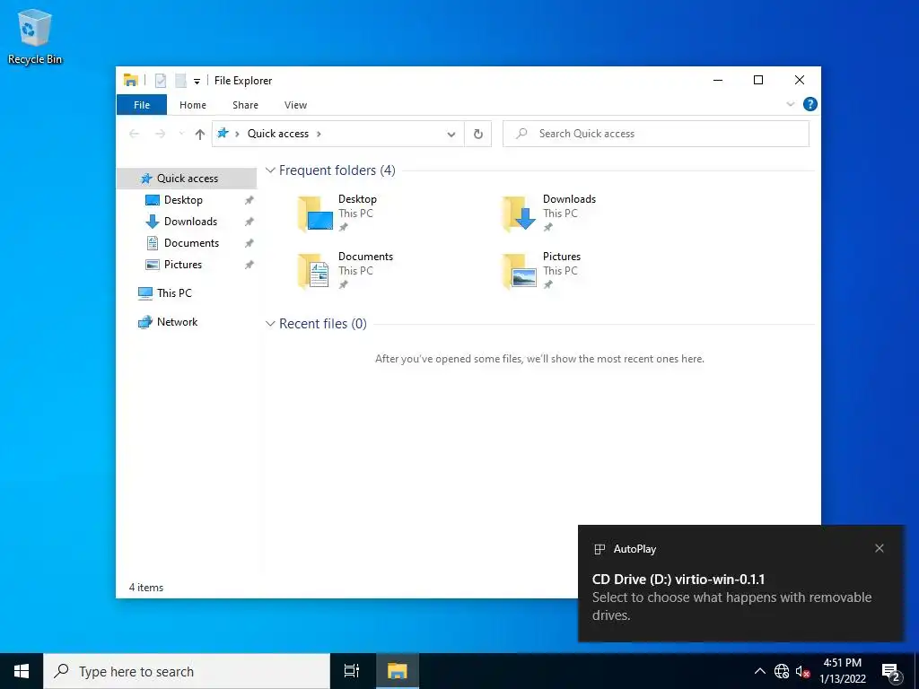Click the File Explorer title bar folder icon
This screenshot has width=919, height=689.
131,80
